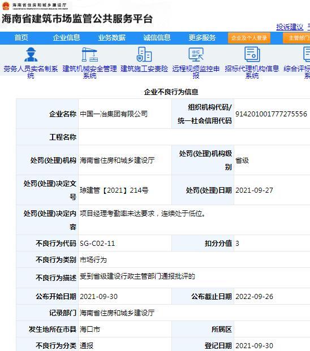Select decision content about 项目经理考勤率
Image resolution: width=310 pixels, height=351 pixels.
pyautogui.click(x=143, y=214)
